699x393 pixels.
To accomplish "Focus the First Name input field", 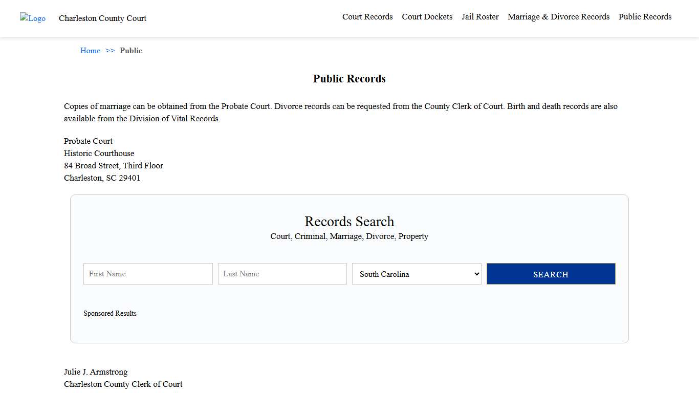I will pos(147,274).
